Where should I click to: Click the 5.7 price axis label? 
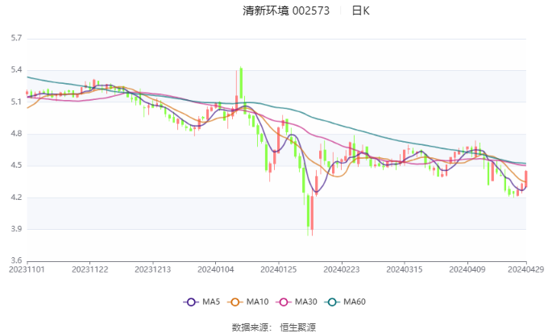click(16, 38)
